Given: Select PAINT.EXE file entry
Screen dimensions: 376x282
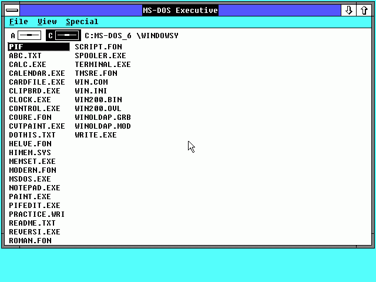Looking at the screenshot, I should click(x=29, y=197).
